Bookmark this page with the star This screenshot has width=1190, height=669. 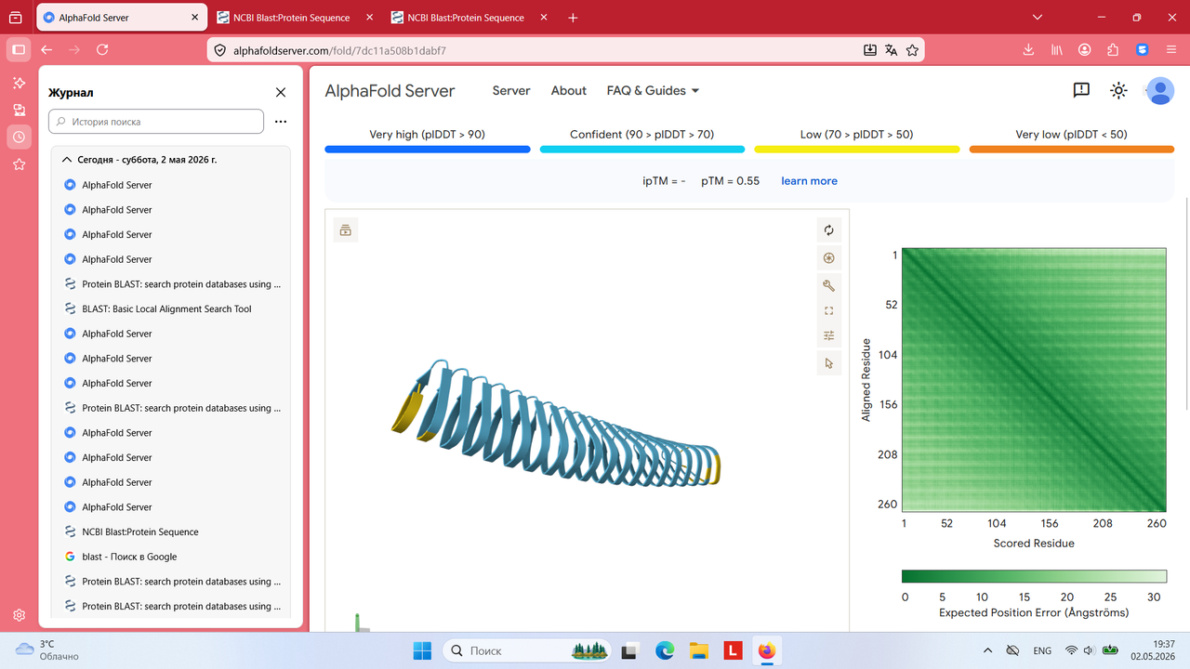(912, 50)
